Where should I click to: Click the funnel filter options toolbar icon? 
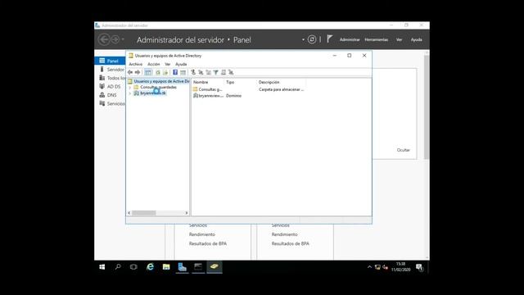pyautogui.click(x=216, y=72)
